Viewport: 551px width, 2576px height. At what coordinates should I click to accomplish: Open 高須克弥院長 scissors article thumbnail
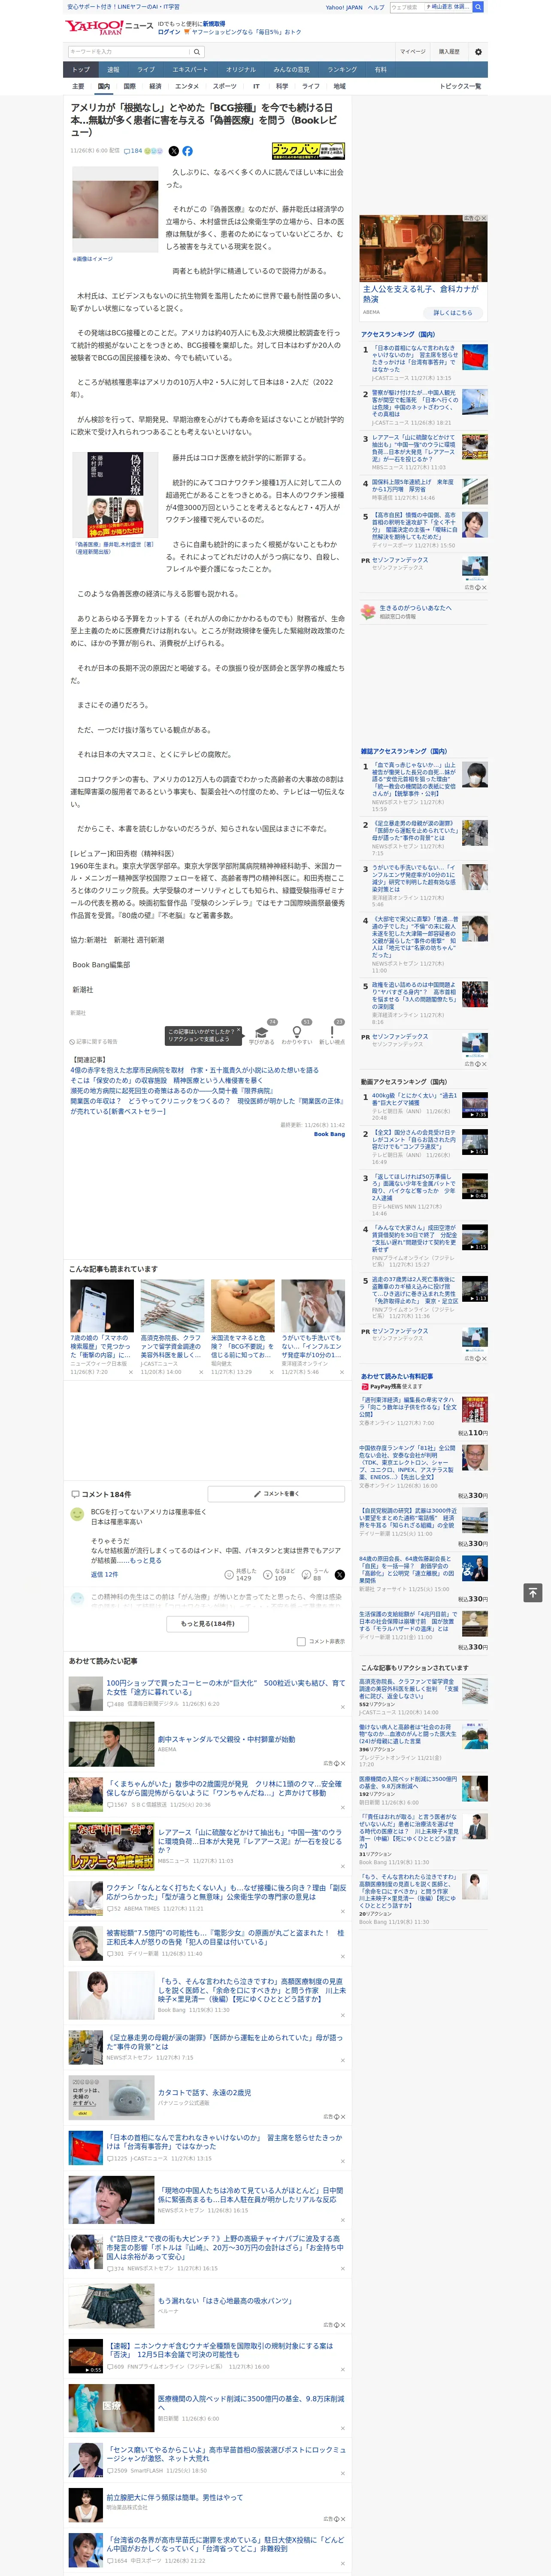pyautogui.click(x=172, y=1306)
